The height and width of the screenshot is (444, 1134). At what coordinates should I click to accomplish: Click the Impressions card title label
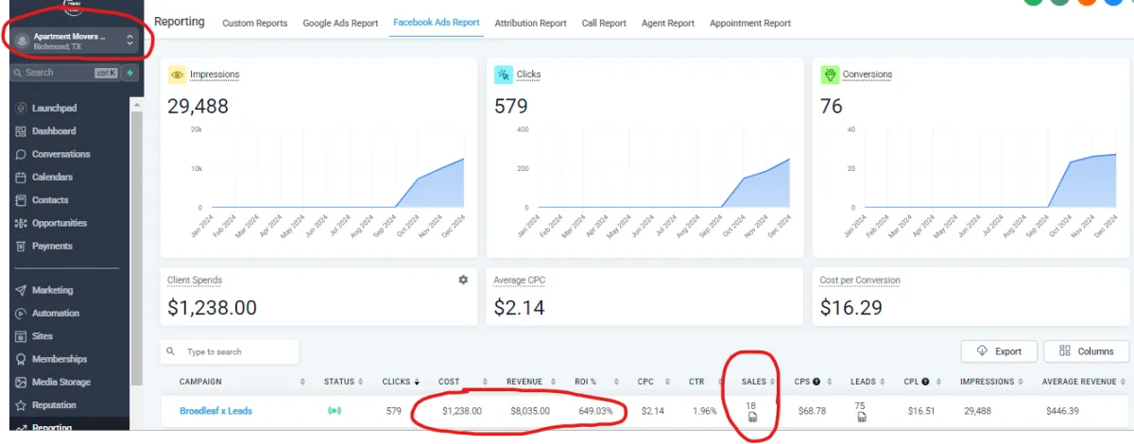coord(215,75)
